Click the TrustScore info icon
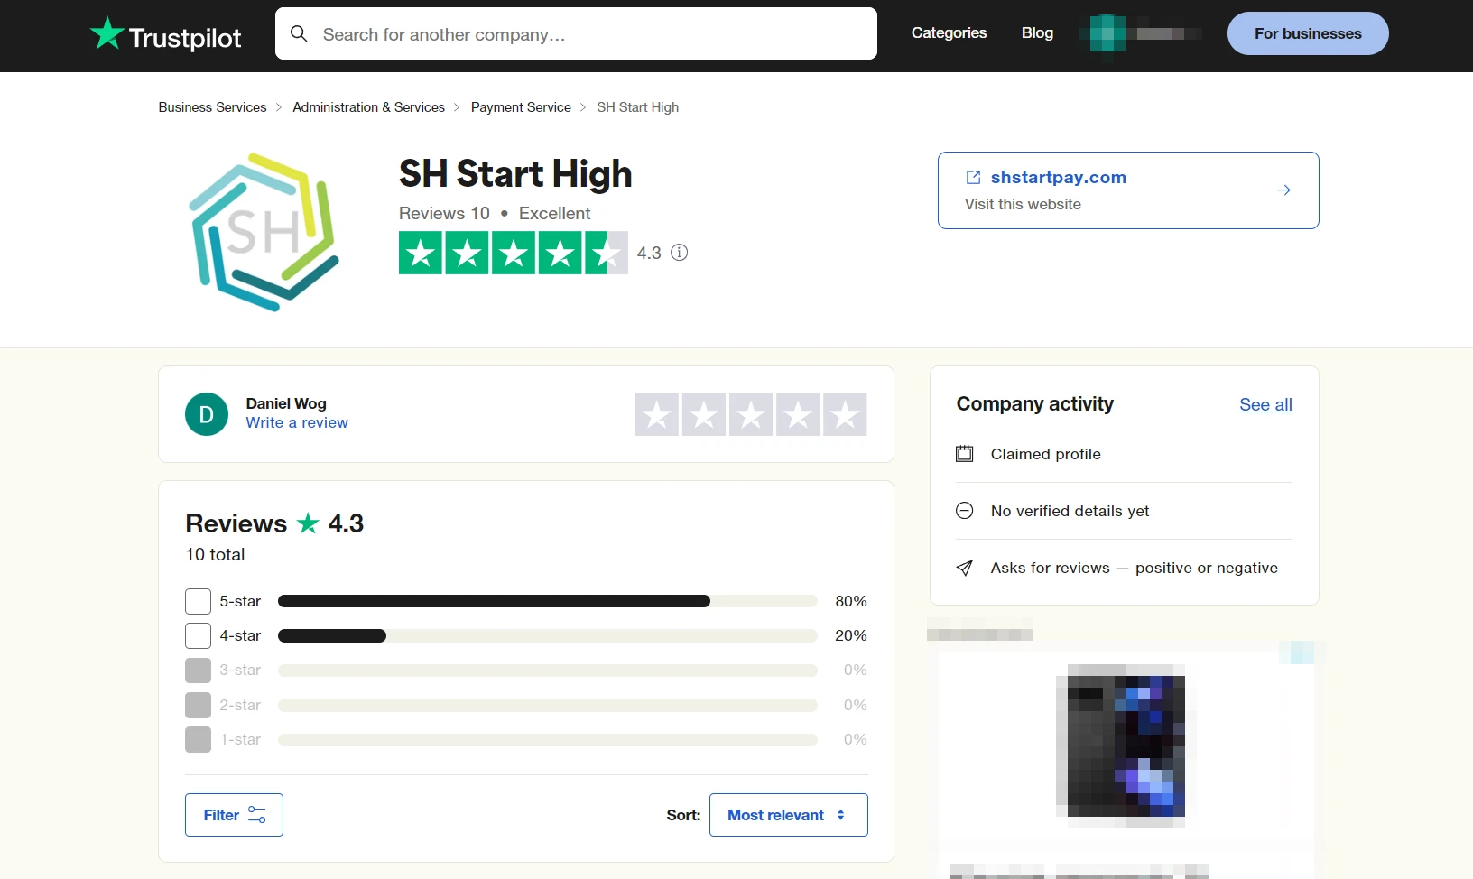This screenshot has height=879, width=1473. point(680,253)
